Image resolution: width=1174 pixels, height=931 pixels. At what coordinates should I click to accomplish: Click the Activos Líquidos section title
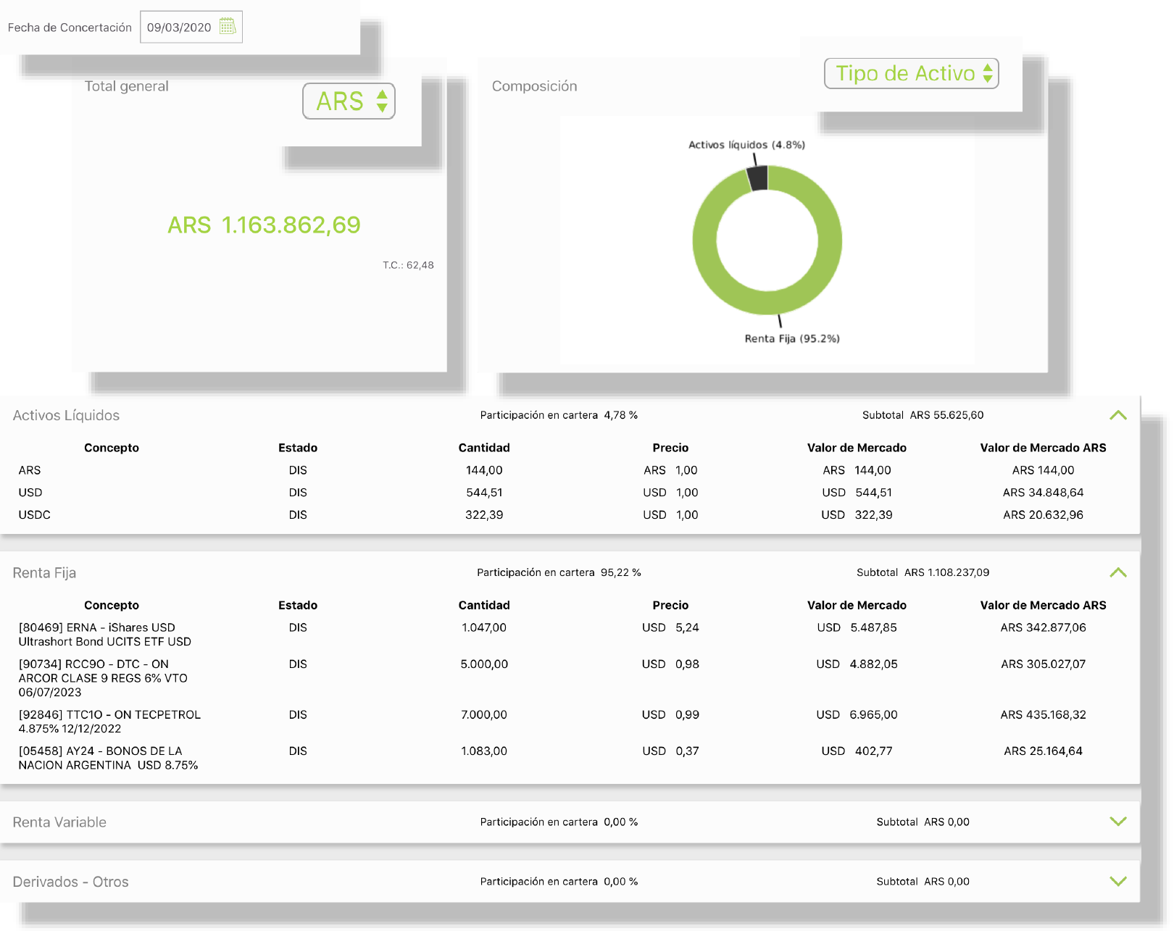point(66,415)
